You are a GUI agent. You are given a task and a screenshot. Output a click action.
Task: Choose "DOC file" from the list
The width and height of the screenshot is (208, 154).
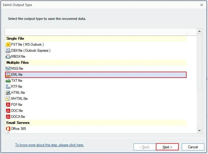(17, 111)
